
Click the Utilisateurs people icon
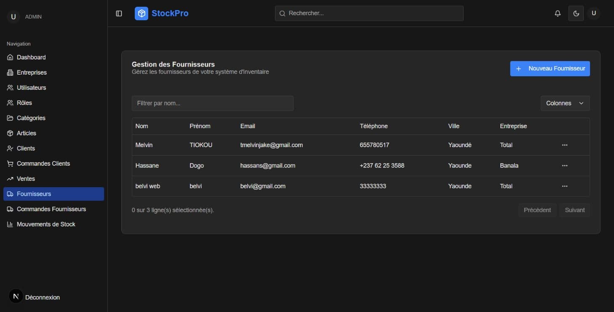coord(10,88)
